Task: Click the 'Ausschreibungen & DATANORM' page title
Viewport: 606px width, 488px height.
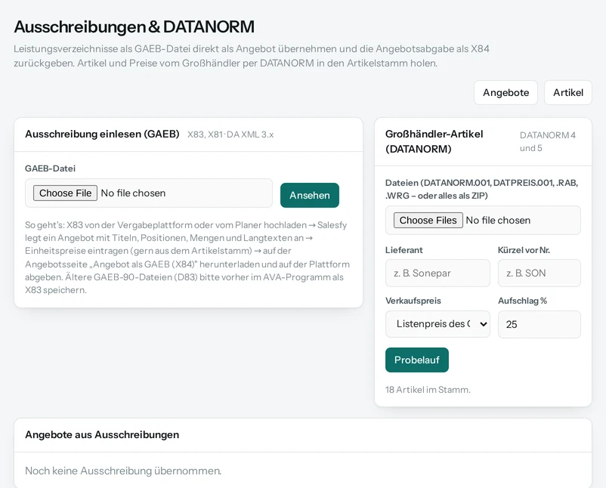Action: (134, 26)
